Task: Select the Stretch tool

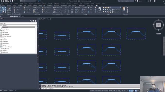Action: pos(78,12)
